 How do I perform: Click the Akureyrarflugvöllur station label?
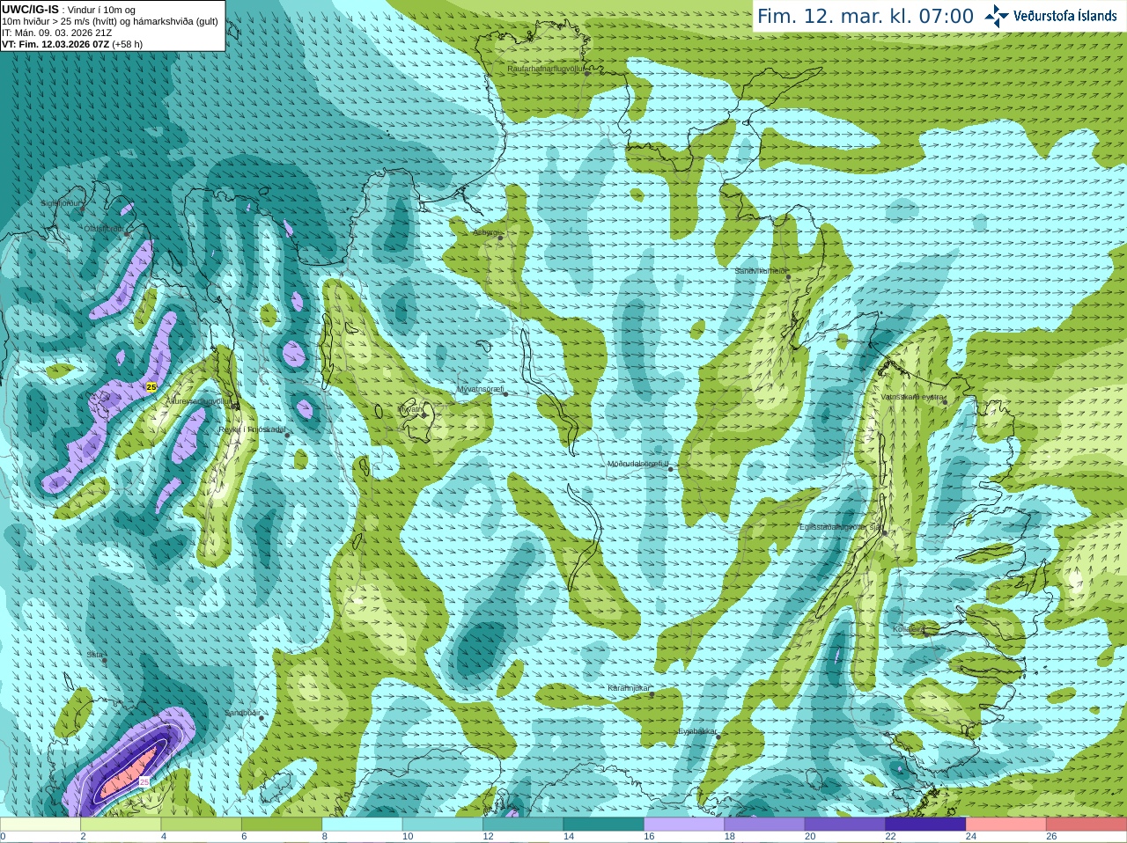coord(199,401)
